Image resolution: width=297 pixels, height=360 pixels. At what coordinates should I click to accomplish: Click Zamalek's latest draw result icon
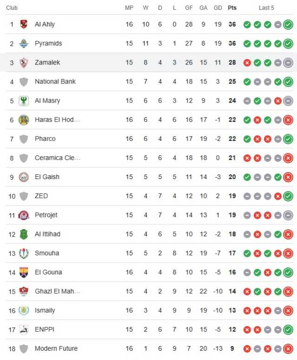pos(288,63)
